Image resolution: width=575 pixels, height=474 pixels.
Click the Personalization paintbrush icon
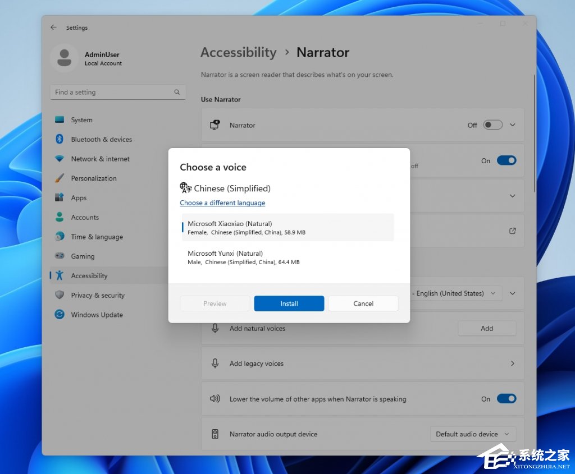60,178
